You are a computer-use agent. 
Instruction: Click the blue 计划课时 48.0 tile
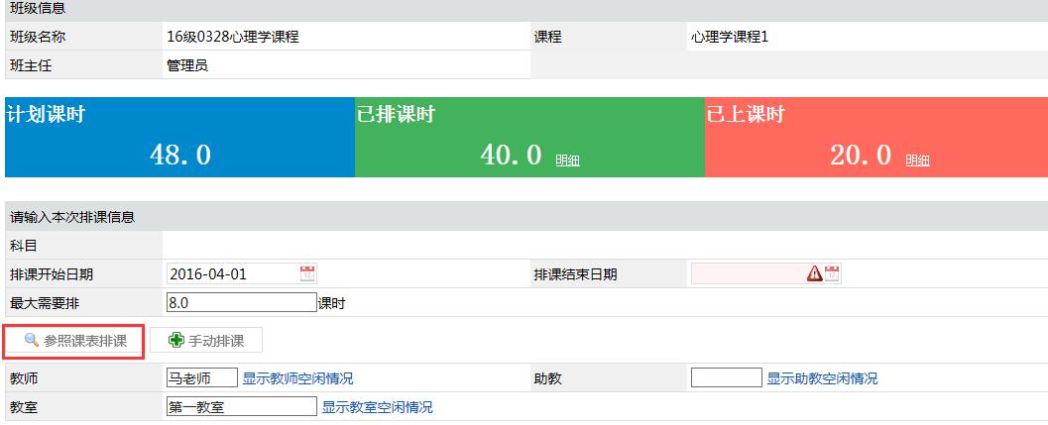pyautogui.click(x=179, y=137)
